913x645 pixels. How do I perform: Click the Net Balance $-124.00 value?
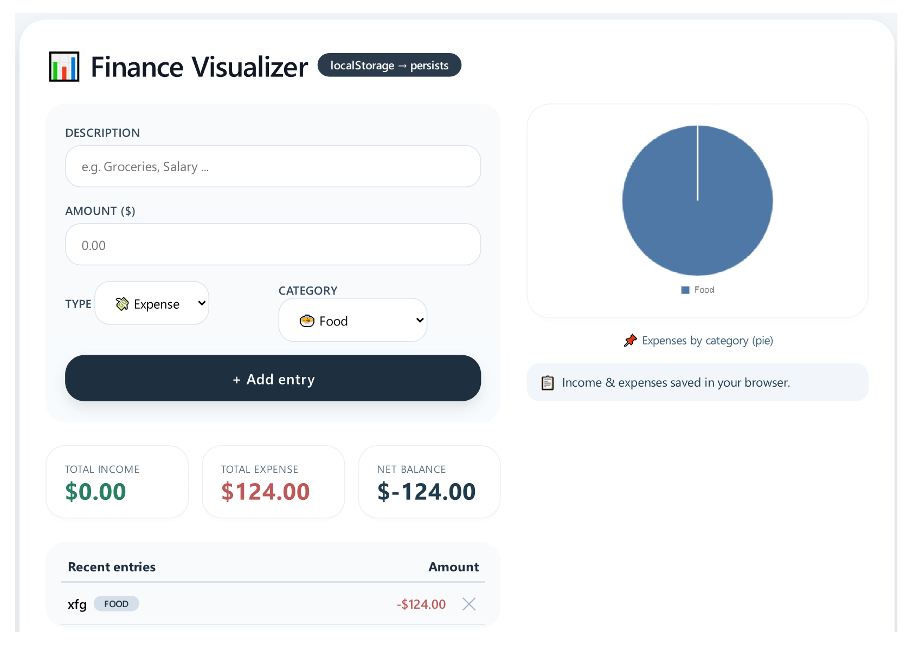(427, 492)
